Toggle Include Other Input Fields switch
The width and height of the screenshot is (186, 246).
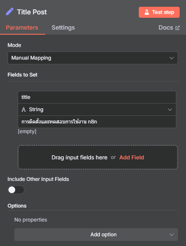pyautogui.click(x=16, y=190)
